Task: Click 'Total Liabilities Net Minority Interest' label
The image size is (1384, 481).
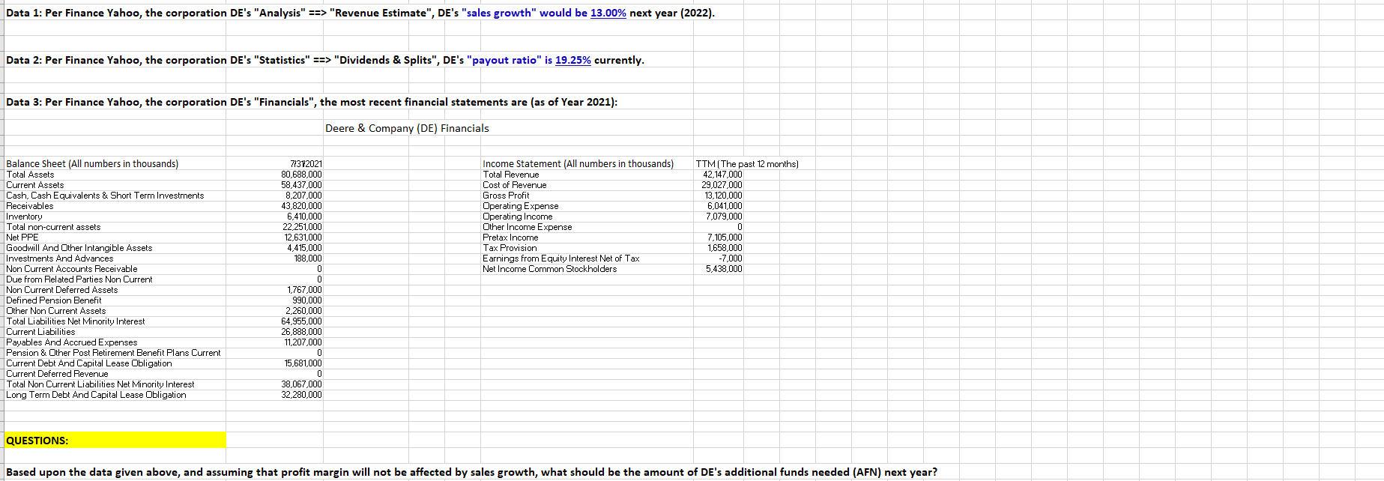Action: tap(76, 321)
